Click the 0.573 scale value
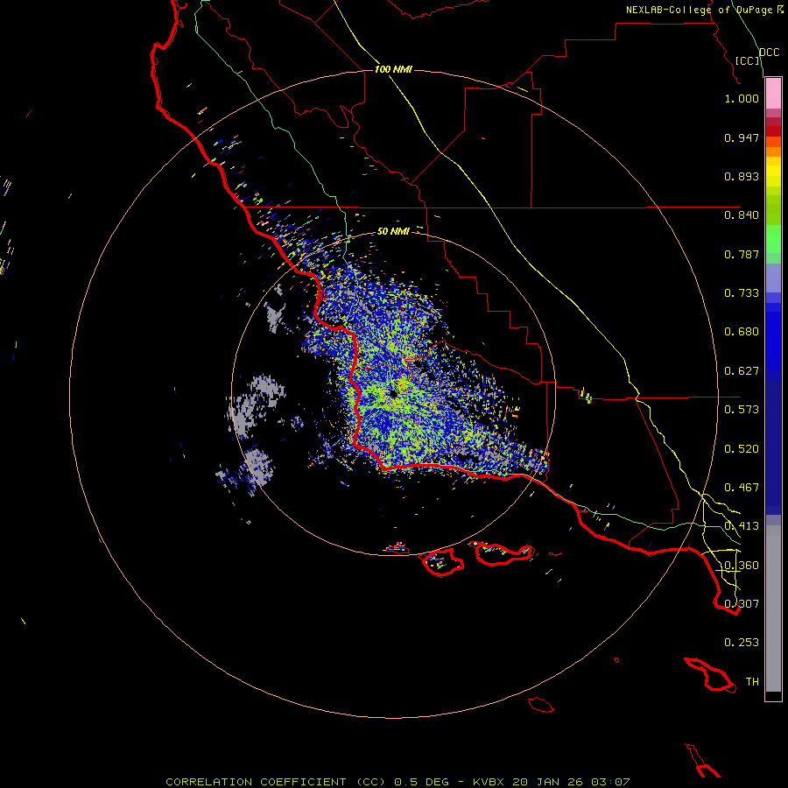 click(x=742, y=410)
